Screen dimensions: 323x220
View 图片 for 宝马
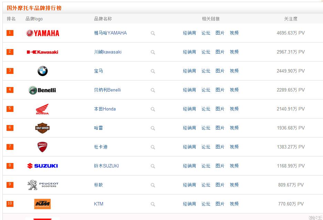(x=220, y=71)
